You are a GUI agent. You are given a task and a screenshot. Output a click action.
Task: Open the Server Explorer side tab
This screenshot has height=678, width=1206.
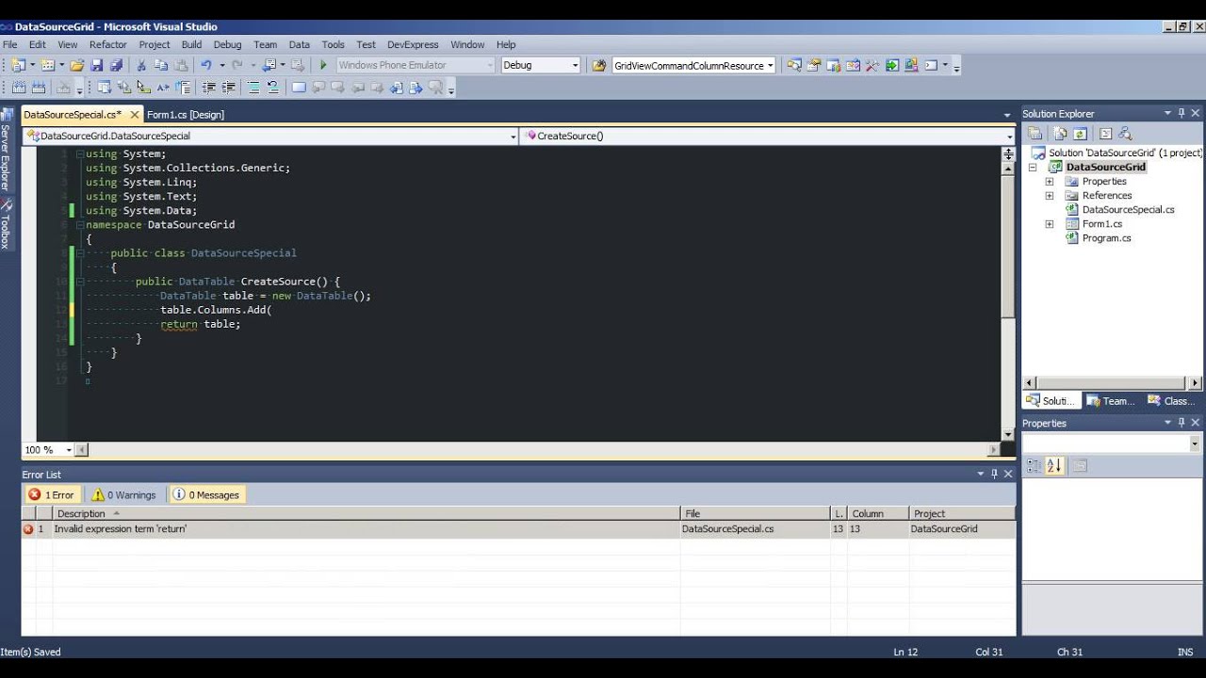click(x=6, y=151)
